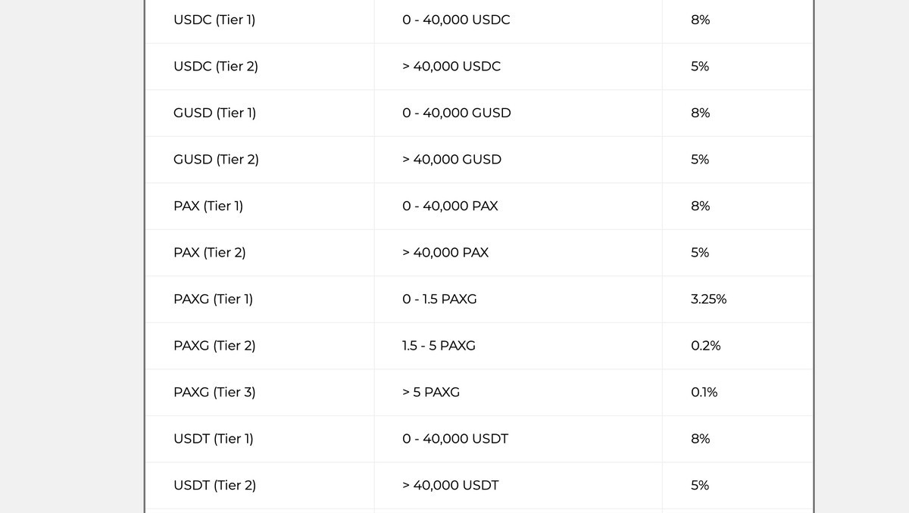Click the 0.2% rate value

click(x=705, y=346)
